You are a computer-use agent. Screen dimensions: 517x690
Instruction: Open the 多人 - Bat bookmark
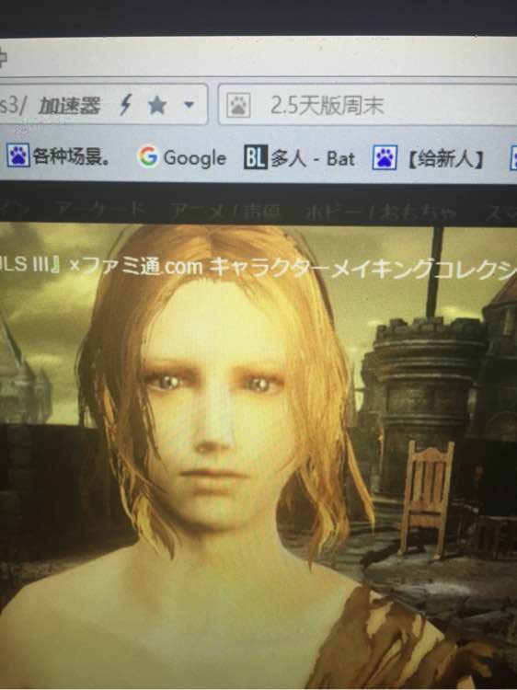[x=299, y=158]
